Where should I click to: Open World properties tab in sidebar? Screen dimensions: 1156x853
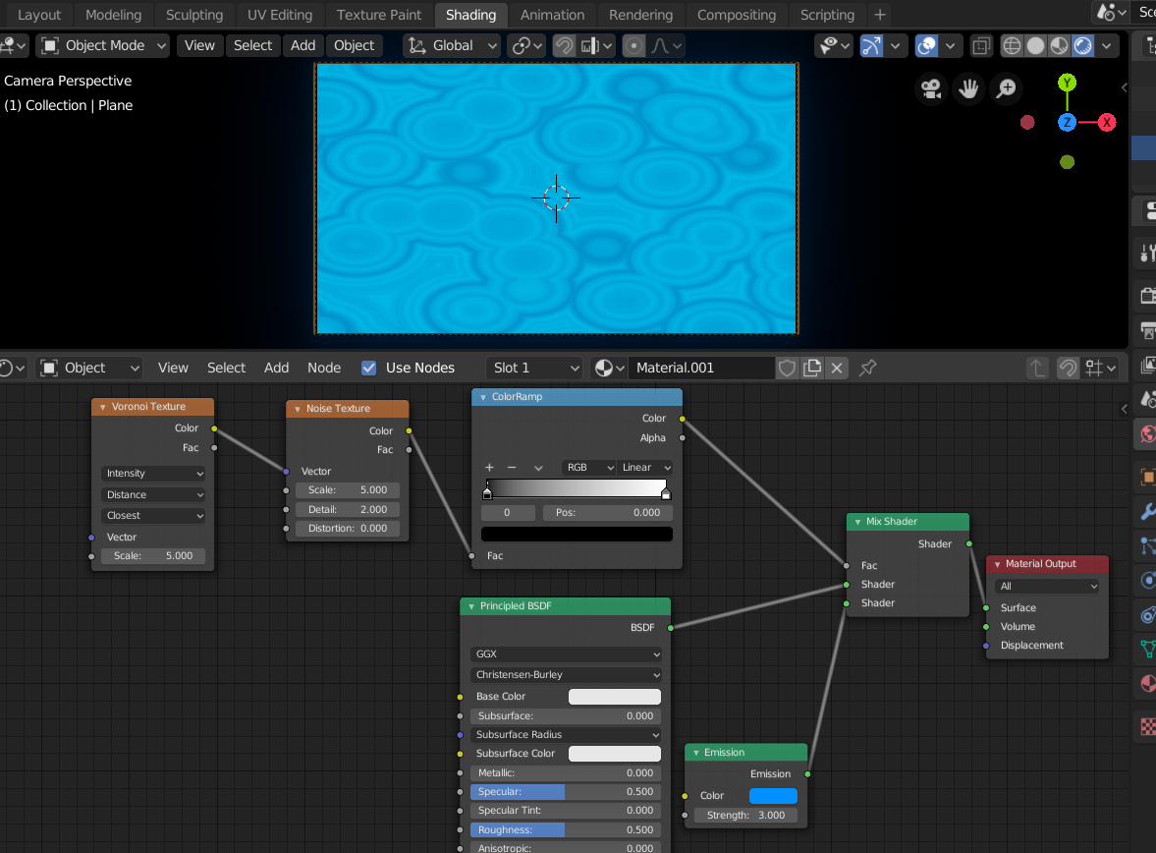[x=1147, y=434]
